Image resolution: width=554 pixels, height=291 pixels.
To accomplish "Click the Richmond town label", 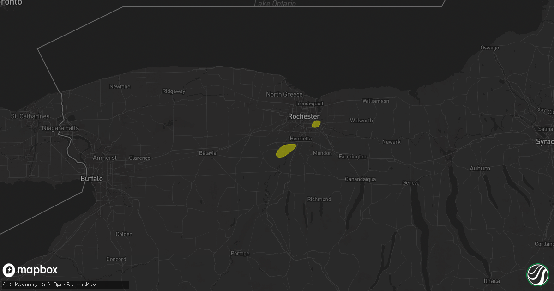I will [319, 199].
